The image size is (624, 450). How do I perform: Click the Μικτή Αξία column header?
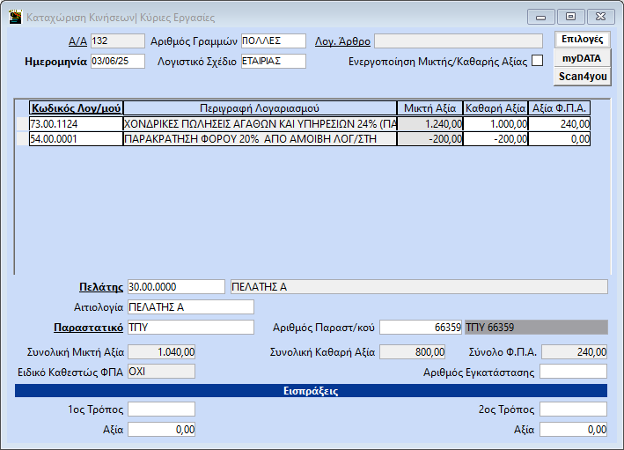pos(429,108)
